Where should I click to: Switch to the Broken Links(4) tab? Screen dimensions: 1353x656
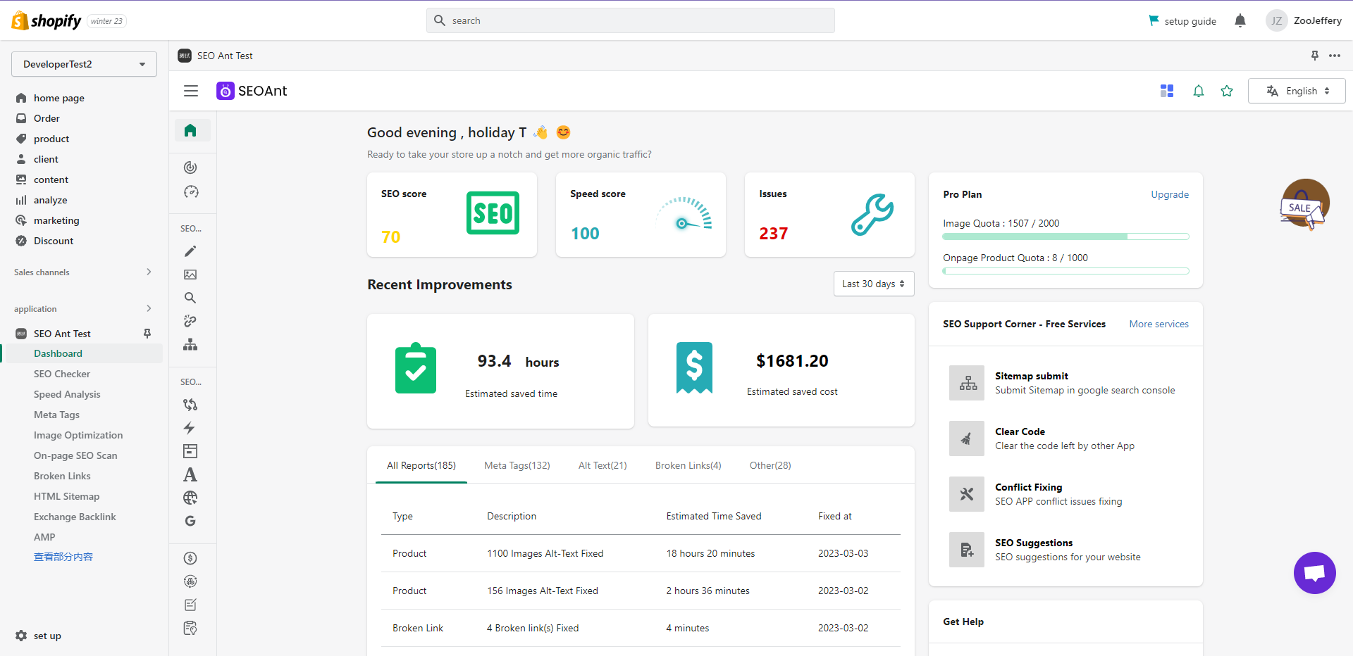click(x=688, y=465)
